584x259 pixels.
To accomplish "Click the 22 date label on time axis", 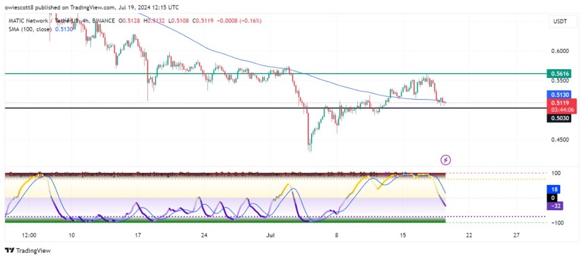I will tap(469, 235).
